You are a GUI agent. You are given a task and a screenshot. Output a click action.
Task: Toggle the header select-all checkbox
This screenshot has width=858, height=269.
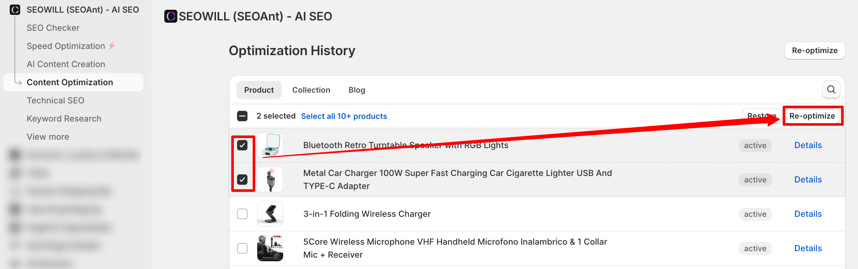[242, 116]
